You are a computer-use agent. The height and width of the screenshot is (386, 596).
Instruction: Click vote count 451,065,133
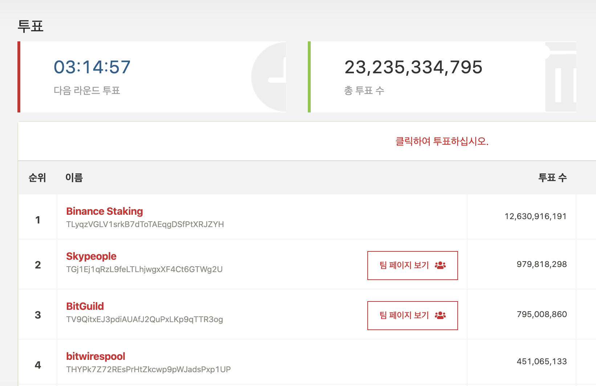coord(542,362)
